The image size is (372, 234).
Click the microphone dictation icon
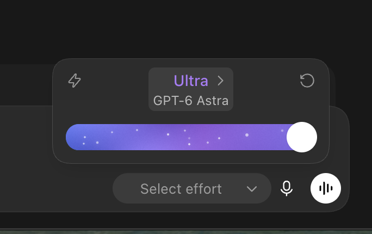coord(287,188)
